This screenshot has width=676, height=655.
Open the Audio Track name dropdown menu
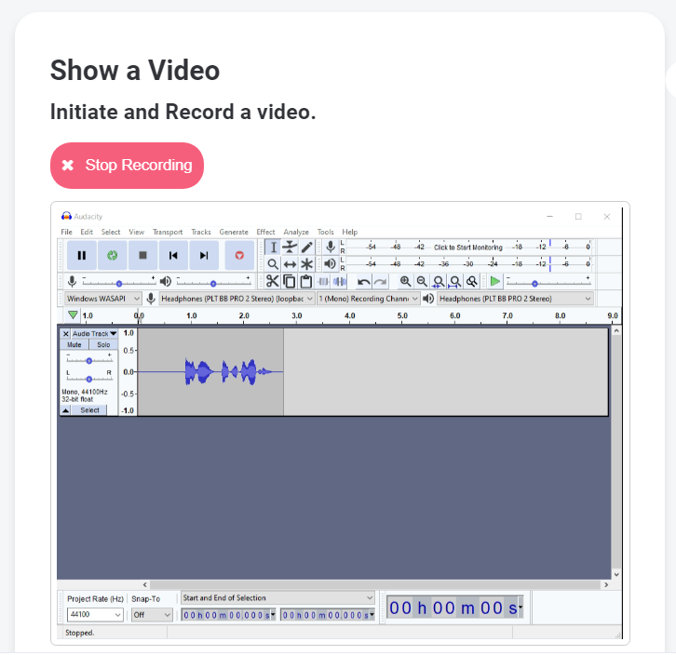tap(94, 333)
